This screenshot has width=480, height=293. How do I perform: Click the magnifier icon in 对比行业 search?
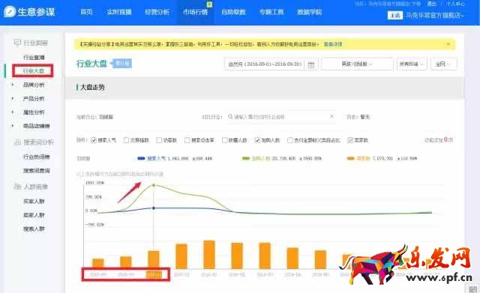point(230,117)
